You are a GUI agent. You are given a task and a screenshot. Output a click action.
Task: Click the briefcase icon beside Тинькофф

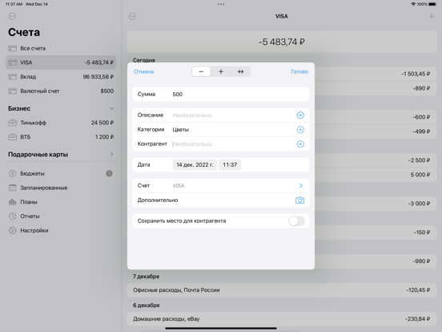[x=12, y=123]
